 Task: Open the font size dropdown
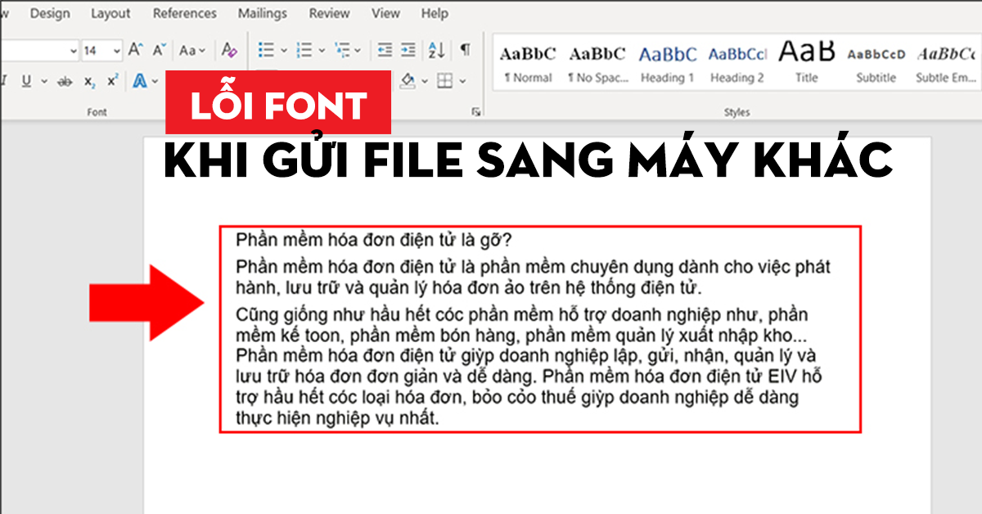[116, 51]
